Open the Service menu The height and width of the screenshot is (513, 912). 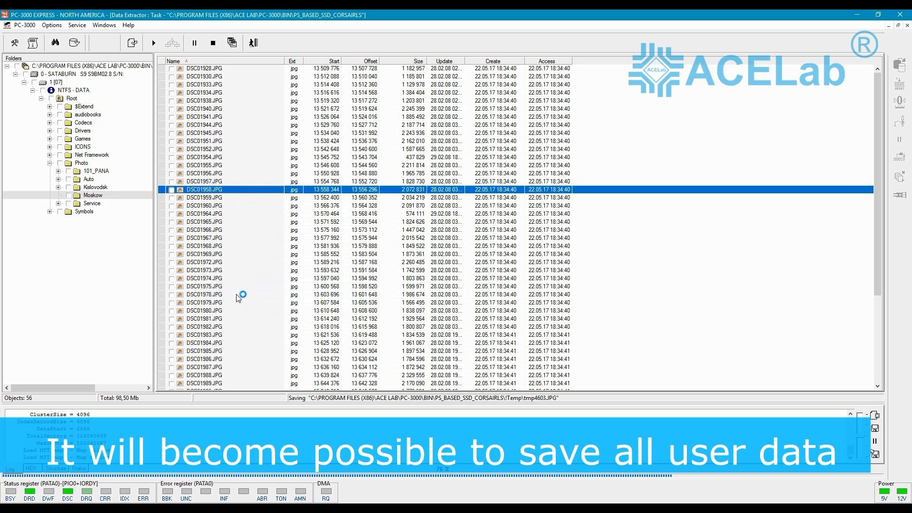[x=76, y=25]
